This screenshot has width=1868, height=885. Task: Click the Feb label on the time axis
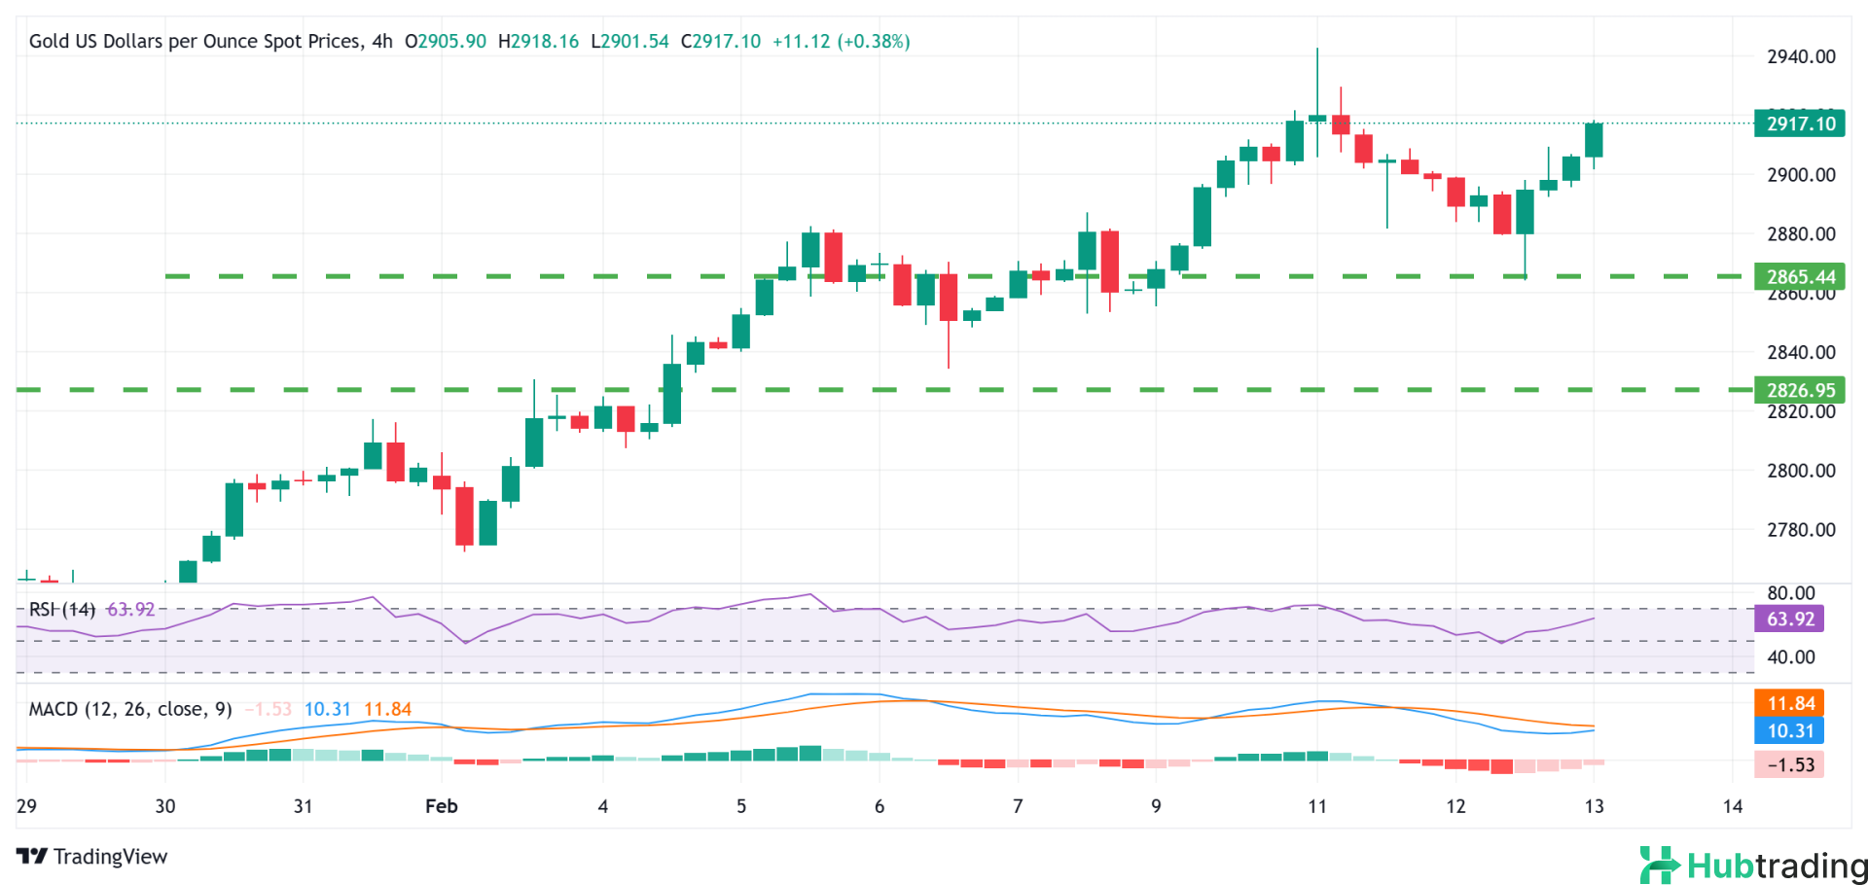click(x=442, y=806)
